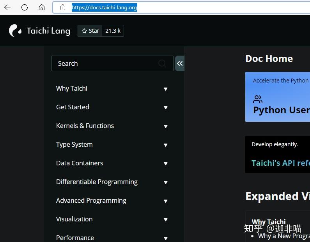This screenshot has height=242, width=310.
Task: Open Taichi's API reference link
Action: [x=280, y=163]
